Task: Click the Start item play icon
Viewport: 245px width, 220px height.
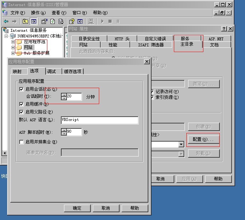Action: [102, 21]
